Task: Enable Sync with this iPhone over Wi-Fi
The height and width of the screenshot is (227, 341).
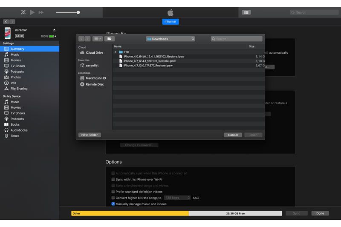Action: [113, 179]
